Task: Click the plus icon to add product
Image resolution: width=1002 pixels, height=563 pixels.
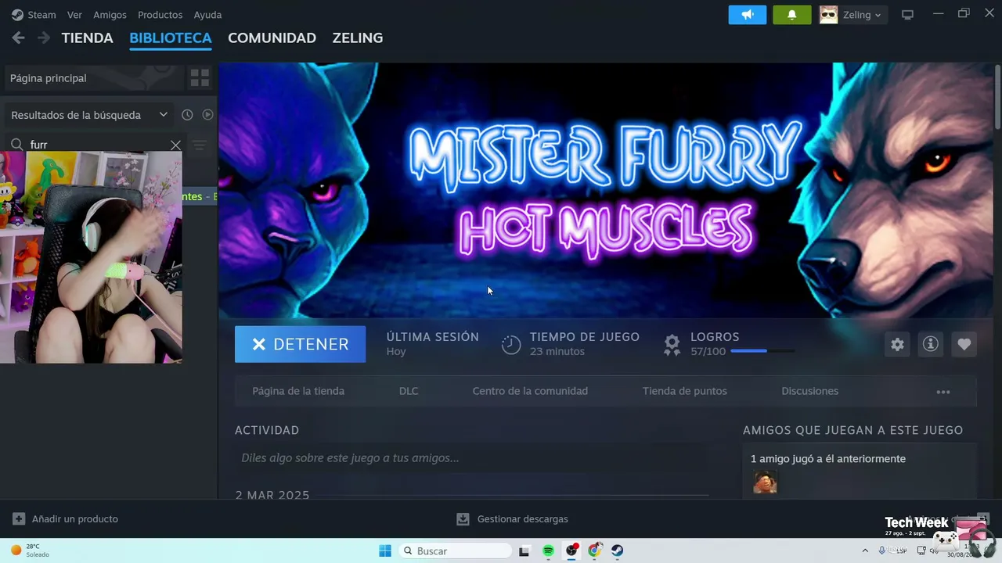Action: point(19,519)
